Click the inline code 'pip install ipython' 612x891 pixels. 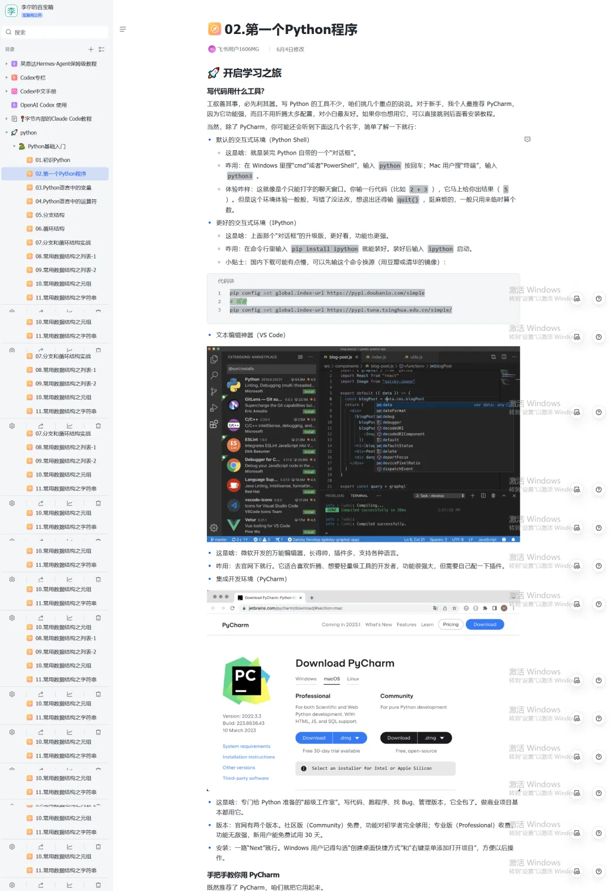tap(325, 249)
